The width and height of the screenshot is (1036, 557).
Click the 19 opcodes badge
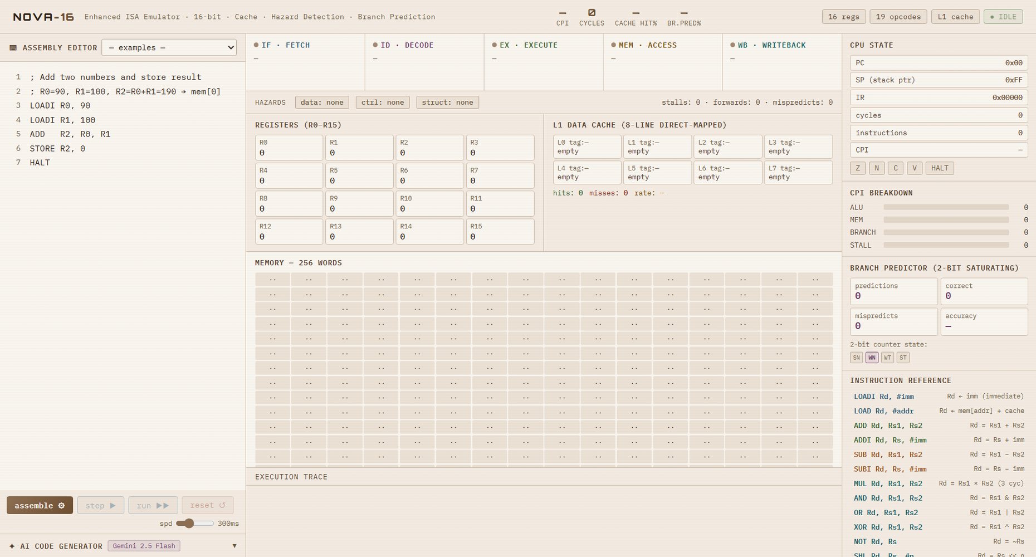tap(898, 17)
